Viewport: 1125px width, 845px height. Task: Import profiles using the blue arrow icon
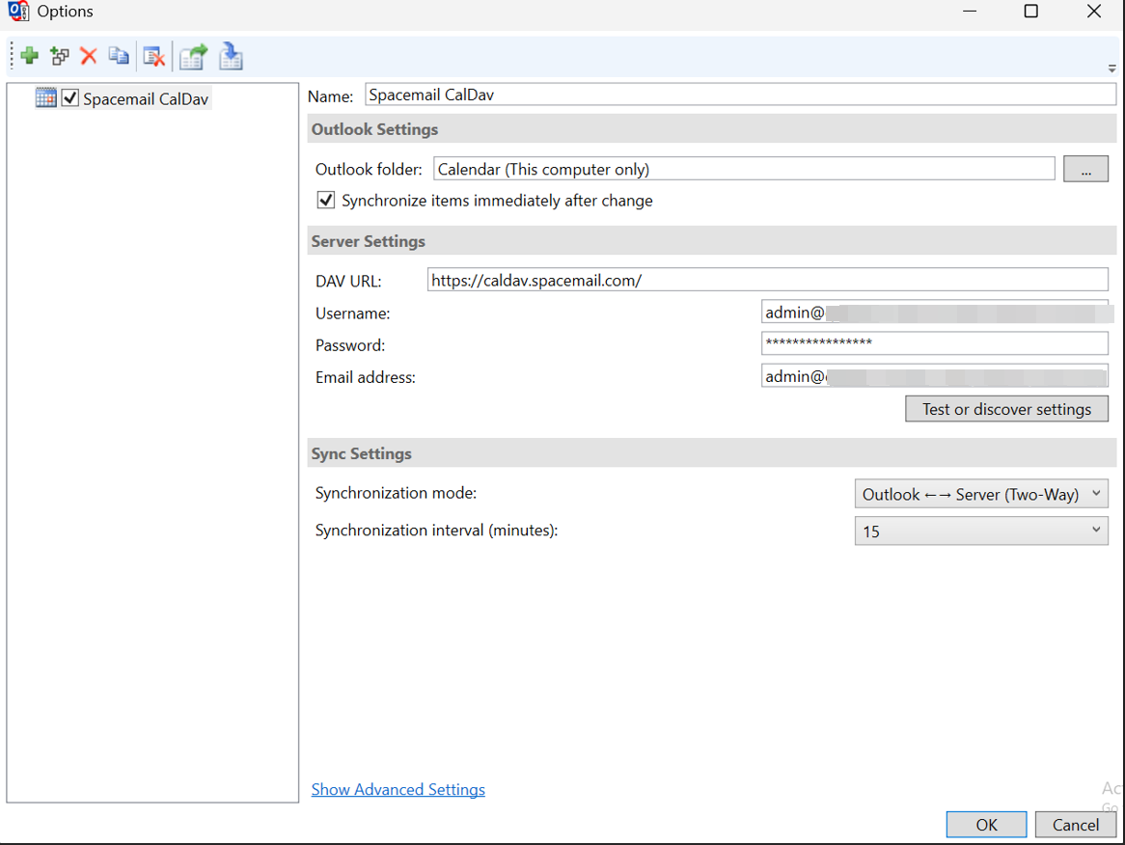(x=231, y=57)
